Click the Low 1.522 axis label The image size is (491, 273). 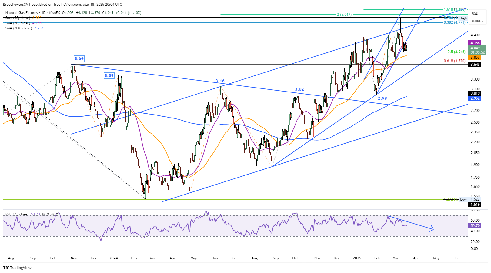point(470,199)
